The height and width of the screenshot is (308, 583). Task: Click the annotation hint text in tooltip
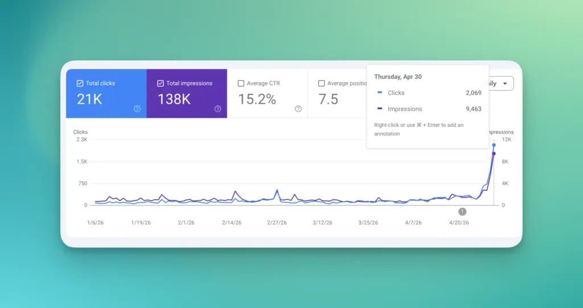418,129
